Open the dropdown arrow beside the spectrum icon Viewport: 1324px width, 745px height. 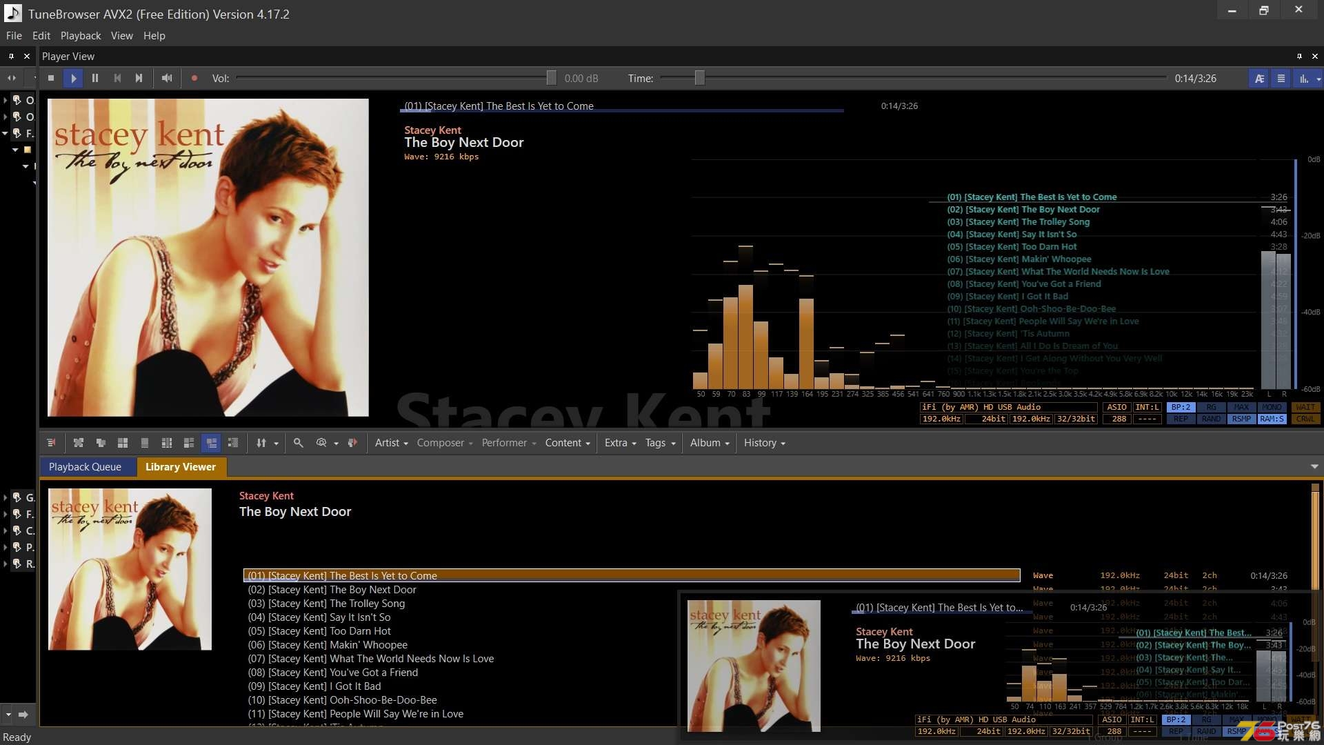tap(1318, 79)
